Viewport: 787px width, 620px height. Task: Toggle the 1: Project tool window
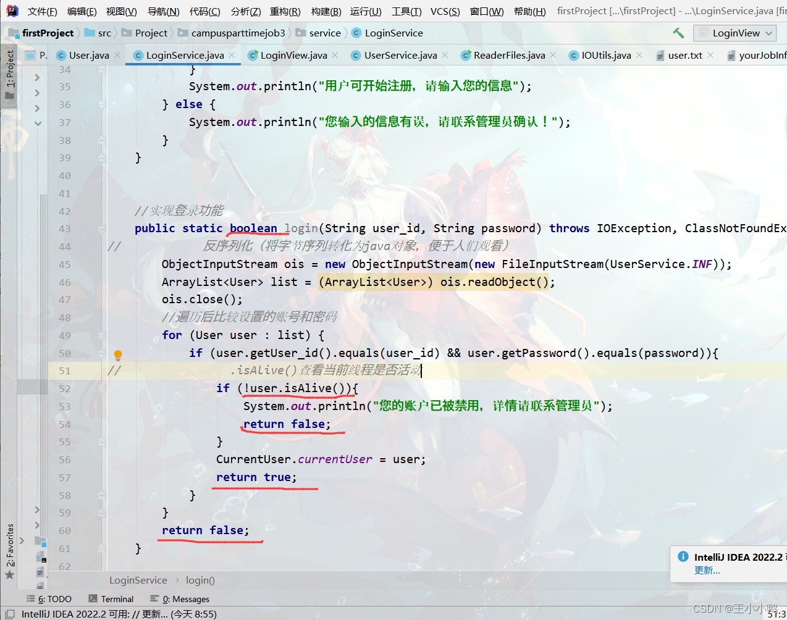pos(9,75)
